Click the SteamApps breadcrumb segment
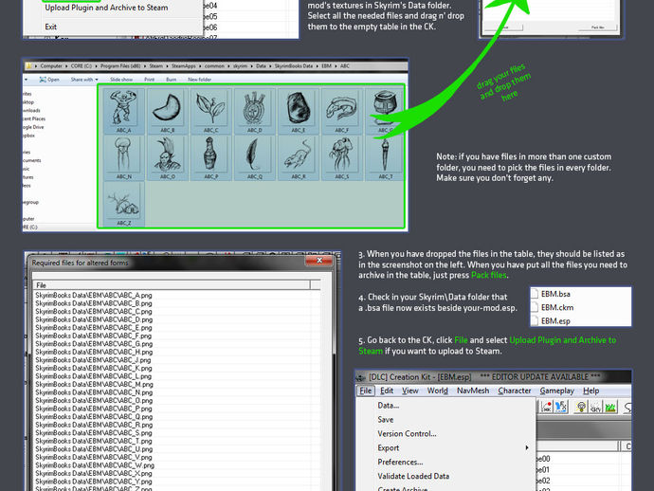 [184, 66]
